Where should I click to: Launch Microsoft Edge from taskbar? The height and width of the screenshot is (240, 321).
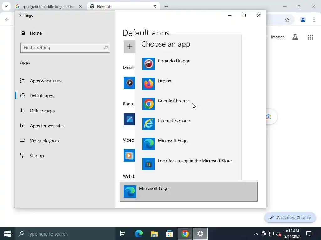coord(139,234)
